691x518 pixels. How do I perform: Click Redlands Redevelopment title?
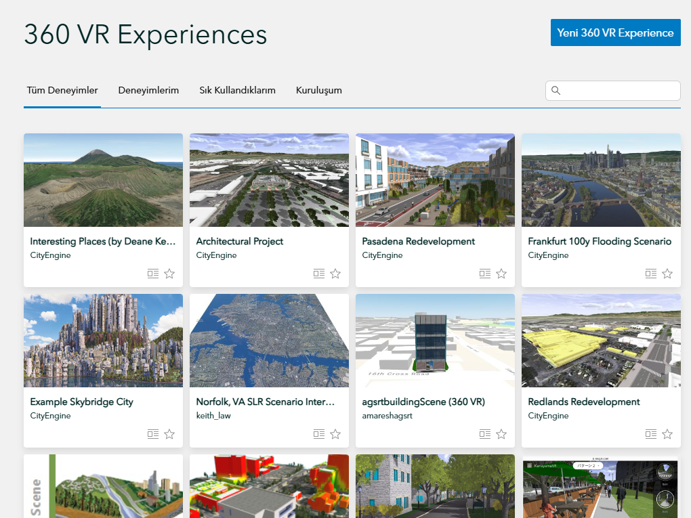[584, 402]
